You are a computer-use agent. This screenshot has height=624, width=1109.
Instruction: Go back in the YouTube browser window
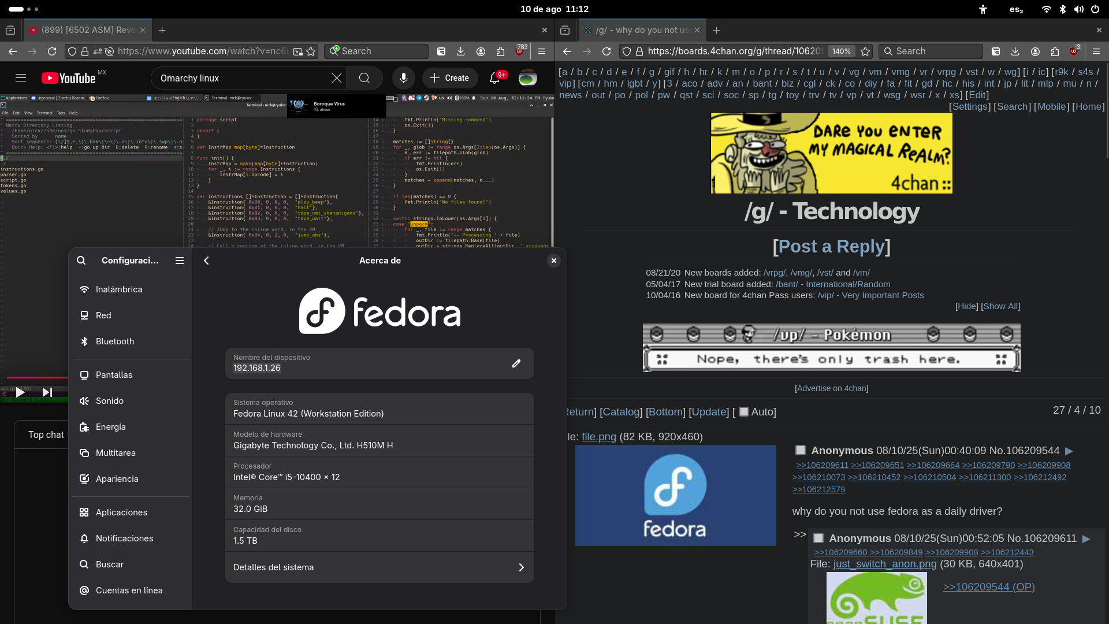click(x=13, y=51)
